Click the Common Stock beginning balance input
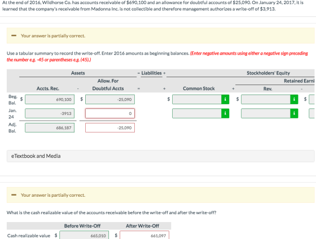This screenshot has width=316, height=239. (197, 99)
